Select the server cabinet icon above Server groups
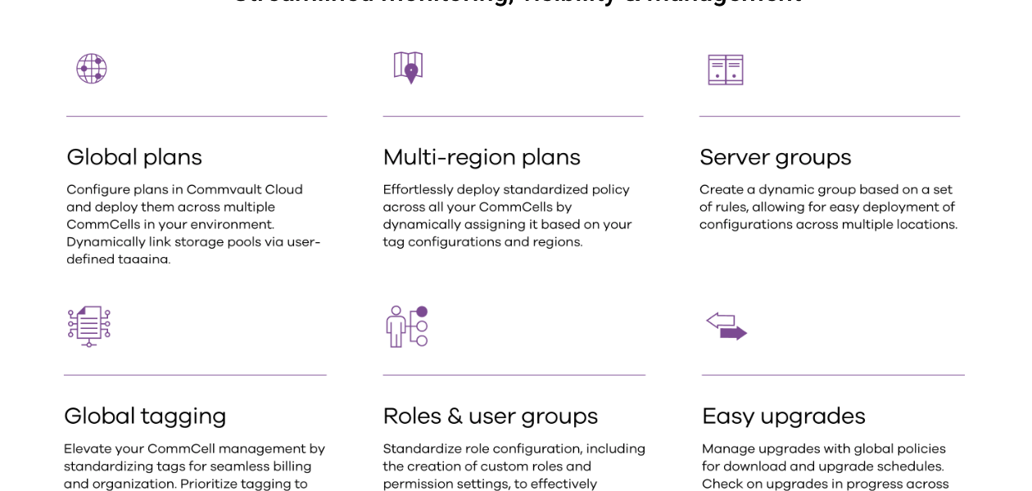 (725, 70)
